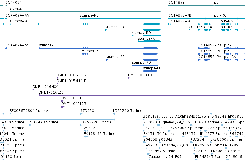The image size is (245, 161).
Task: Click the EK252220.5prime EST label
Action: [96, 122]
